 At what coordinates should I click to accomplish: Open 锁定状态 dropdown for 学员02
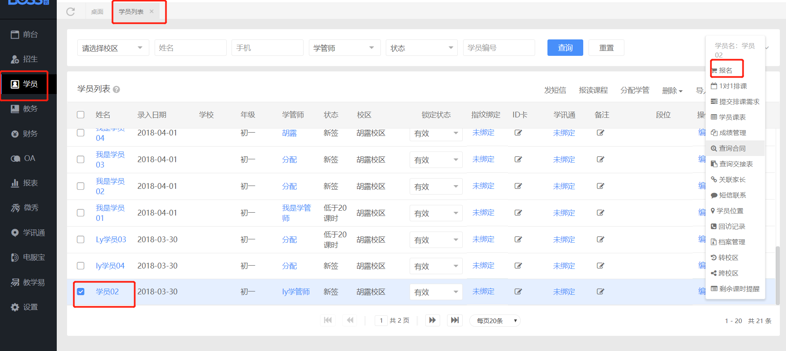pos(436,292)
